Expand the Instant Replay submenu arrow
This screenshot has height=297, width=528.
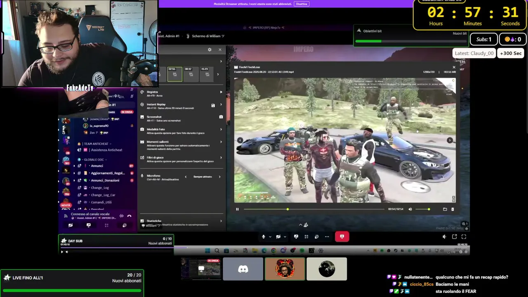tap(221, 105)
